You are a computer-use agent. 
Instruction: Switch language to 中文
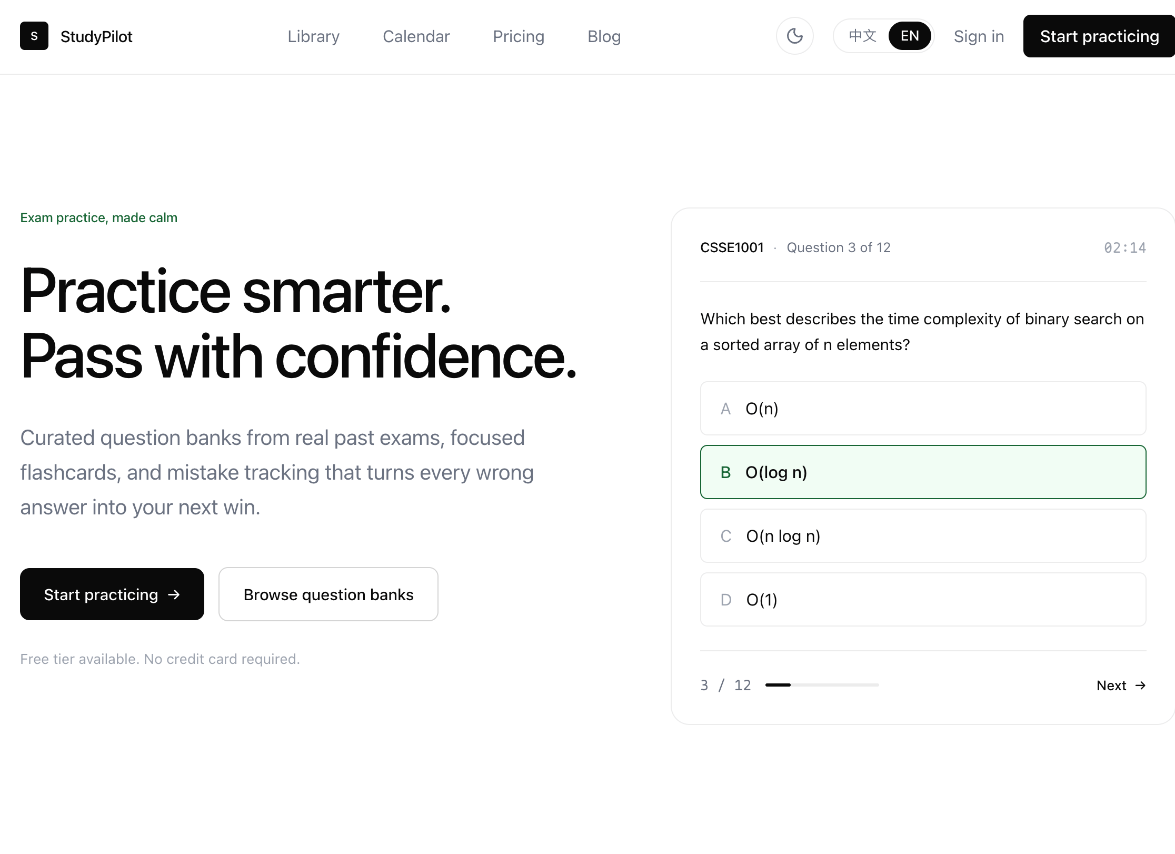point(862,36)
